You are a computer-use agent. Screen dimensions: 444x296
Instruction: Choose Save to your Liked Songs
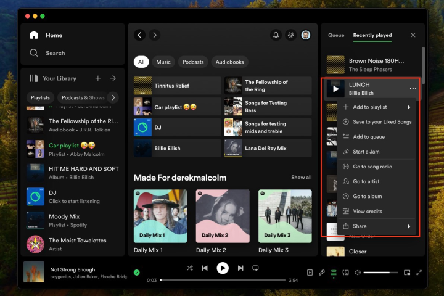point(377,122)
